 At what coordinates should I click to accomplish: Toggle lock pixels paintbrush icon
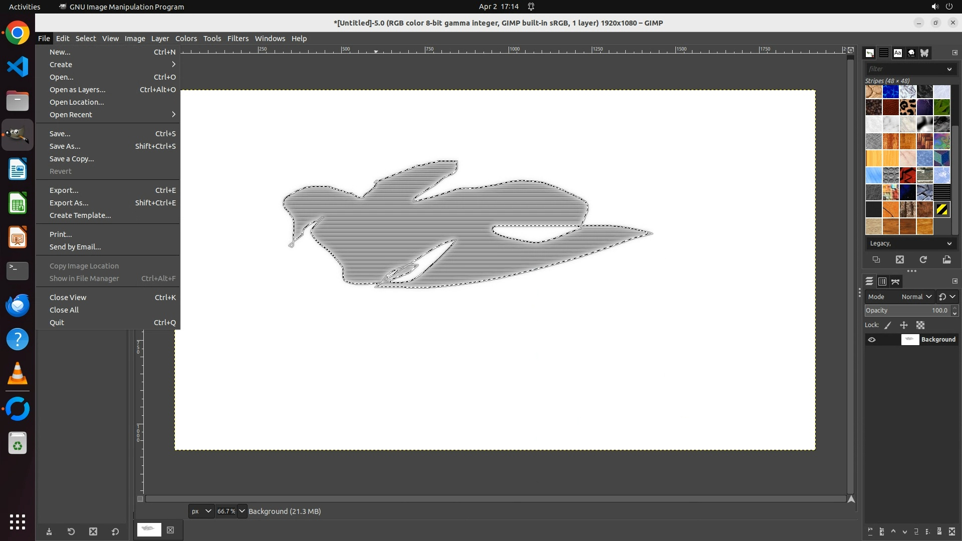887,325
